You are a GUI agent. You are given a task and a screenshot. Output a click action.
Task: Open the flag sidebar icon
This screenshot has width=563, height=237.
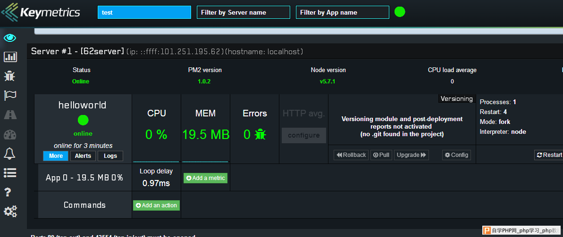coord(10,95)
